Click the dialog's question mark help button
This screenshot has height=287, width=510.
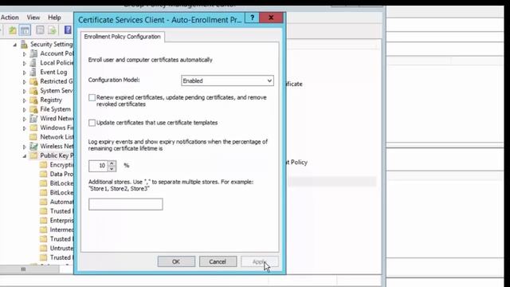tap(252, 18)
